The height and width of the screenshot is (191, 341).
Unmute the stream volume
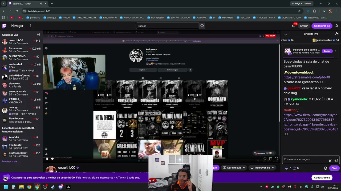pos(52,159)
